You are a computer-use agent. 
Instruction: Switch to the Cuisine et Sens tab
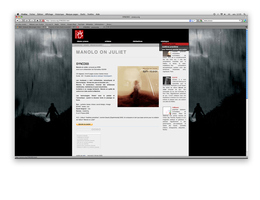coord(60,27)
